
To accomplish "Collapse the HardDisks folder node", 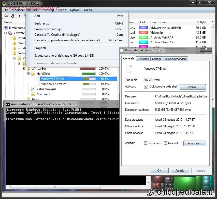I will [x=28, y=74].
